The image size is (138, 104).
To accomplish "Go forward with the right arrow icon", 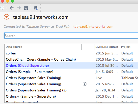I will pyautogui.click(x=19, y=8).
